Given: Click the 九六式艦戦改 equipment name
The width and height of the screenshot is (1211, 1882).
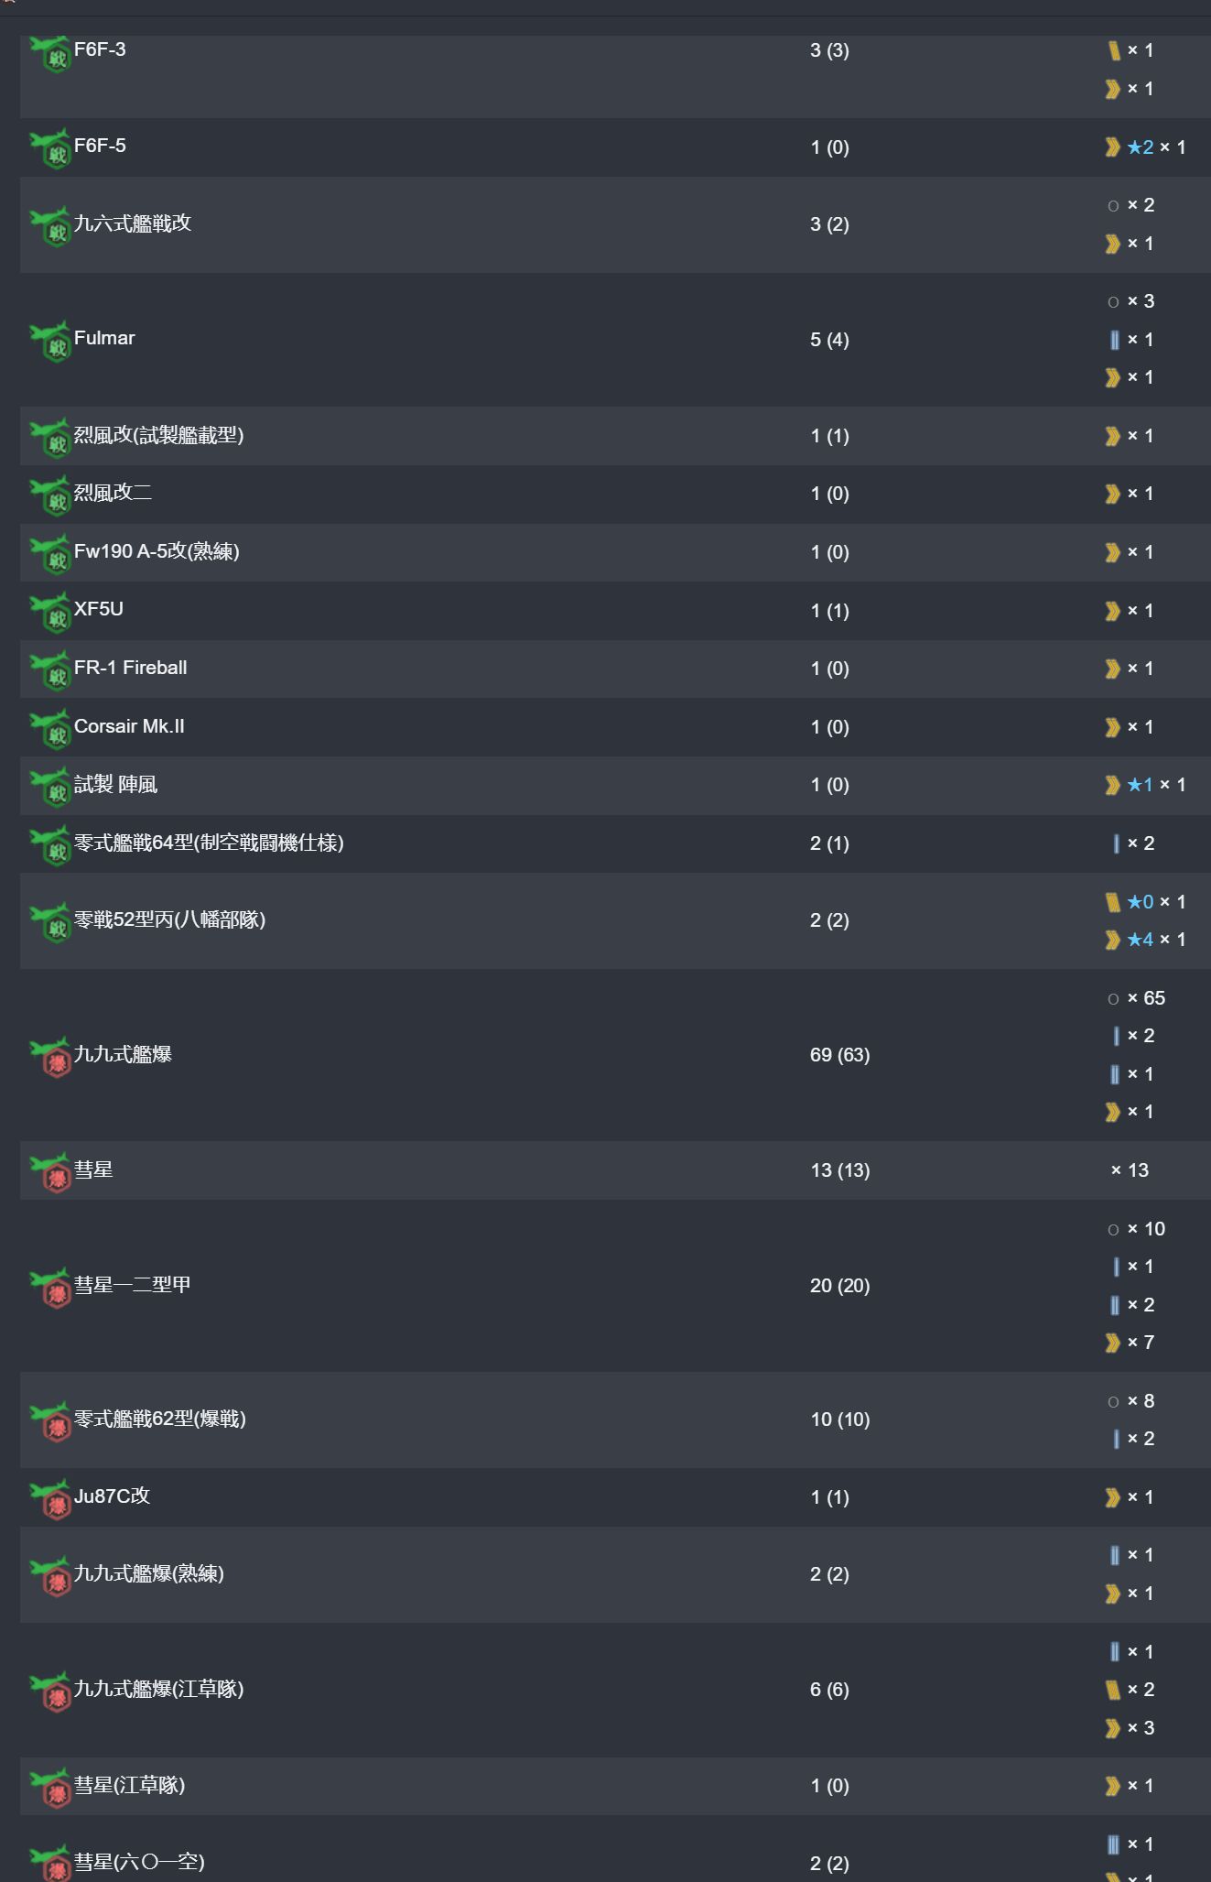Looking at the screenshot, I should point(133,223).
